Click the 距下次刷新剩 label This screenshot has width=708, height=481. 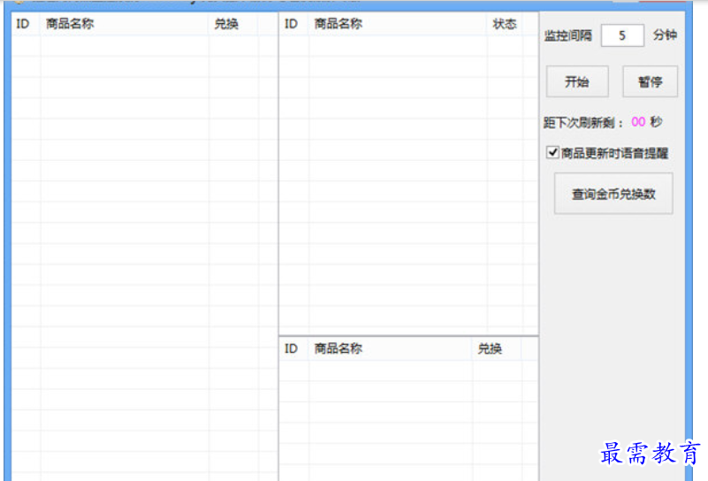tap(583, 122)
